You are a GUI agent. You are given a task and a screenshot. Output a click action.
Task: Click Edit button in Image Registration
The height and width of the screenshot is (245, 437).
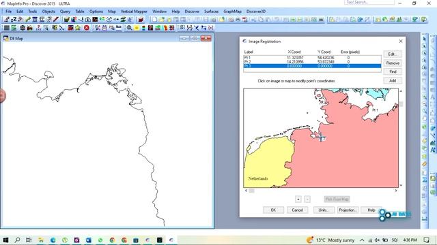click(x=393, y=54)
